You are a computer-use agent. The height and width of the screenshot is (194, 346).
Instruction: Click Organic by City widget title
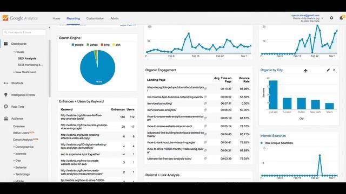(x=271, y=70)
